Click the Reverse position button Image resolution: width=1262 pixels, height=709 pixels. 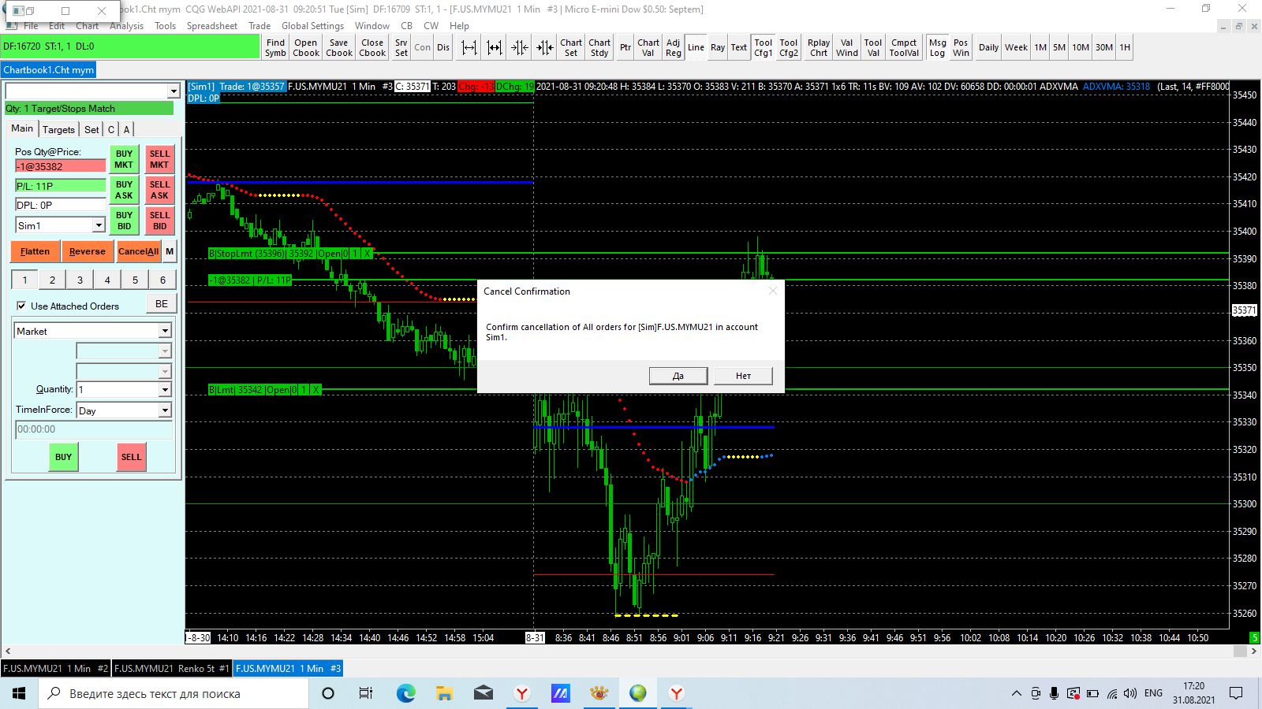[87, 251]
